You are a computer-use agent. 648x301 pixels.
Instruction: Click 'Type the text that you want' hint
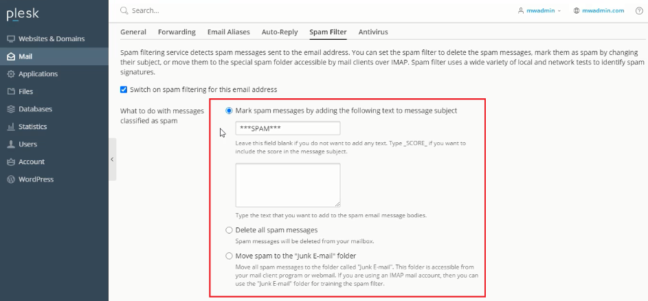[331, 215]
